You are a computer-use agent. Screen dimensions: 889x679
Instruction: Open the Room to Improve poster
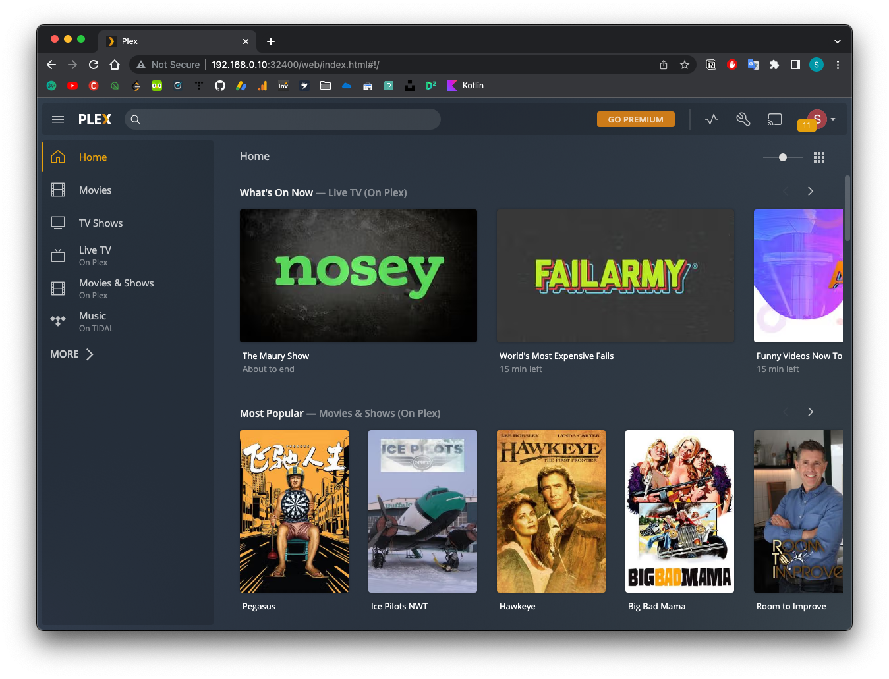click(798, 511)
